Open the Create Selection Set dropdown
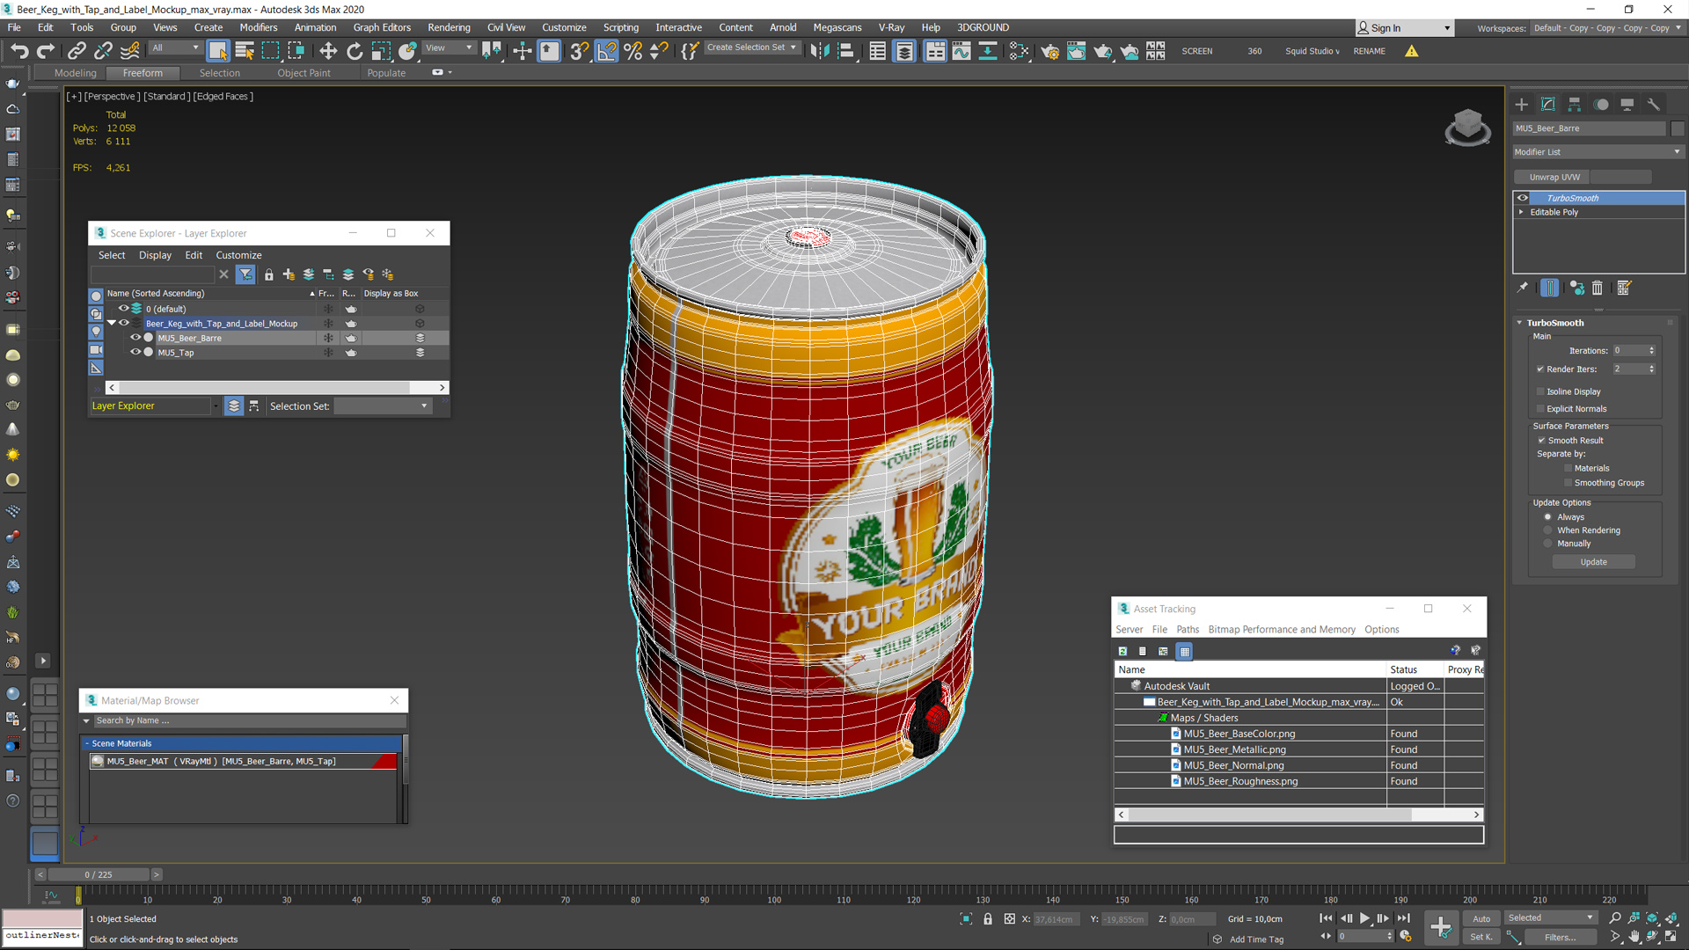 coord(752,47)
